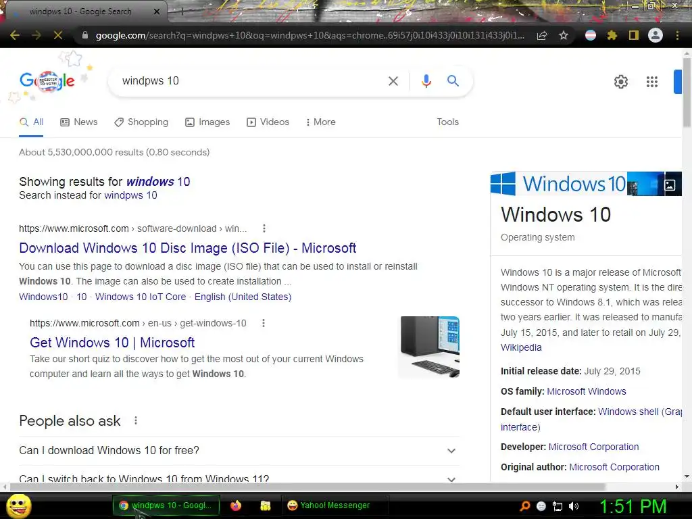Bookmark this page with star icon

[x=564, y=35]
